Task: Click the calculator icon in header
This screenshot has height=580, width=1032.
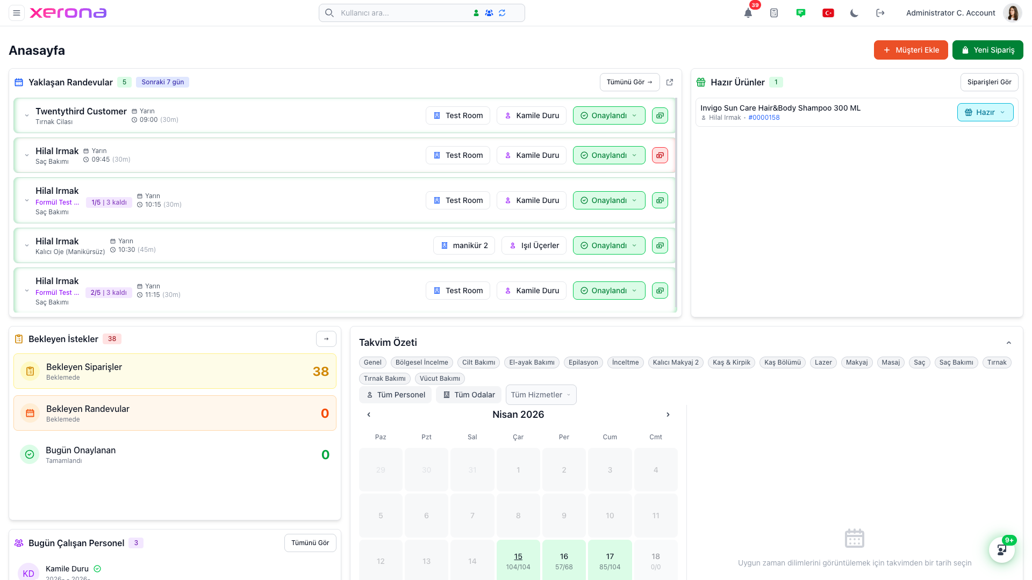Action: coord(774,13)
